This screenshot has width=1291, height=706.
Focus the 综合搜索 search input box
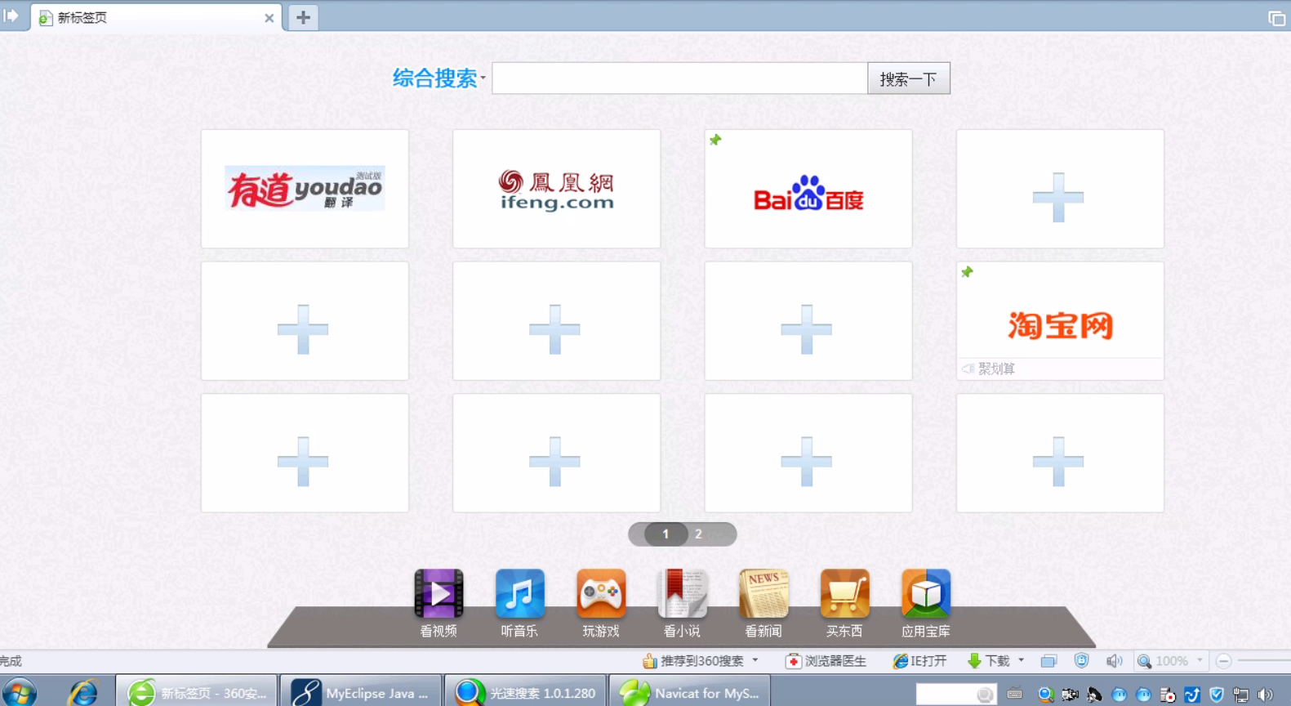pyautogui.click(x=679, y=78)
